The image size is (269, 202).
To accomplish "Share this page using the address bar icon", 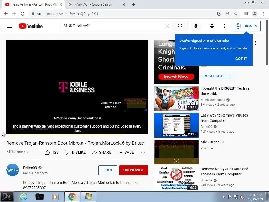I will coord(227,14).
